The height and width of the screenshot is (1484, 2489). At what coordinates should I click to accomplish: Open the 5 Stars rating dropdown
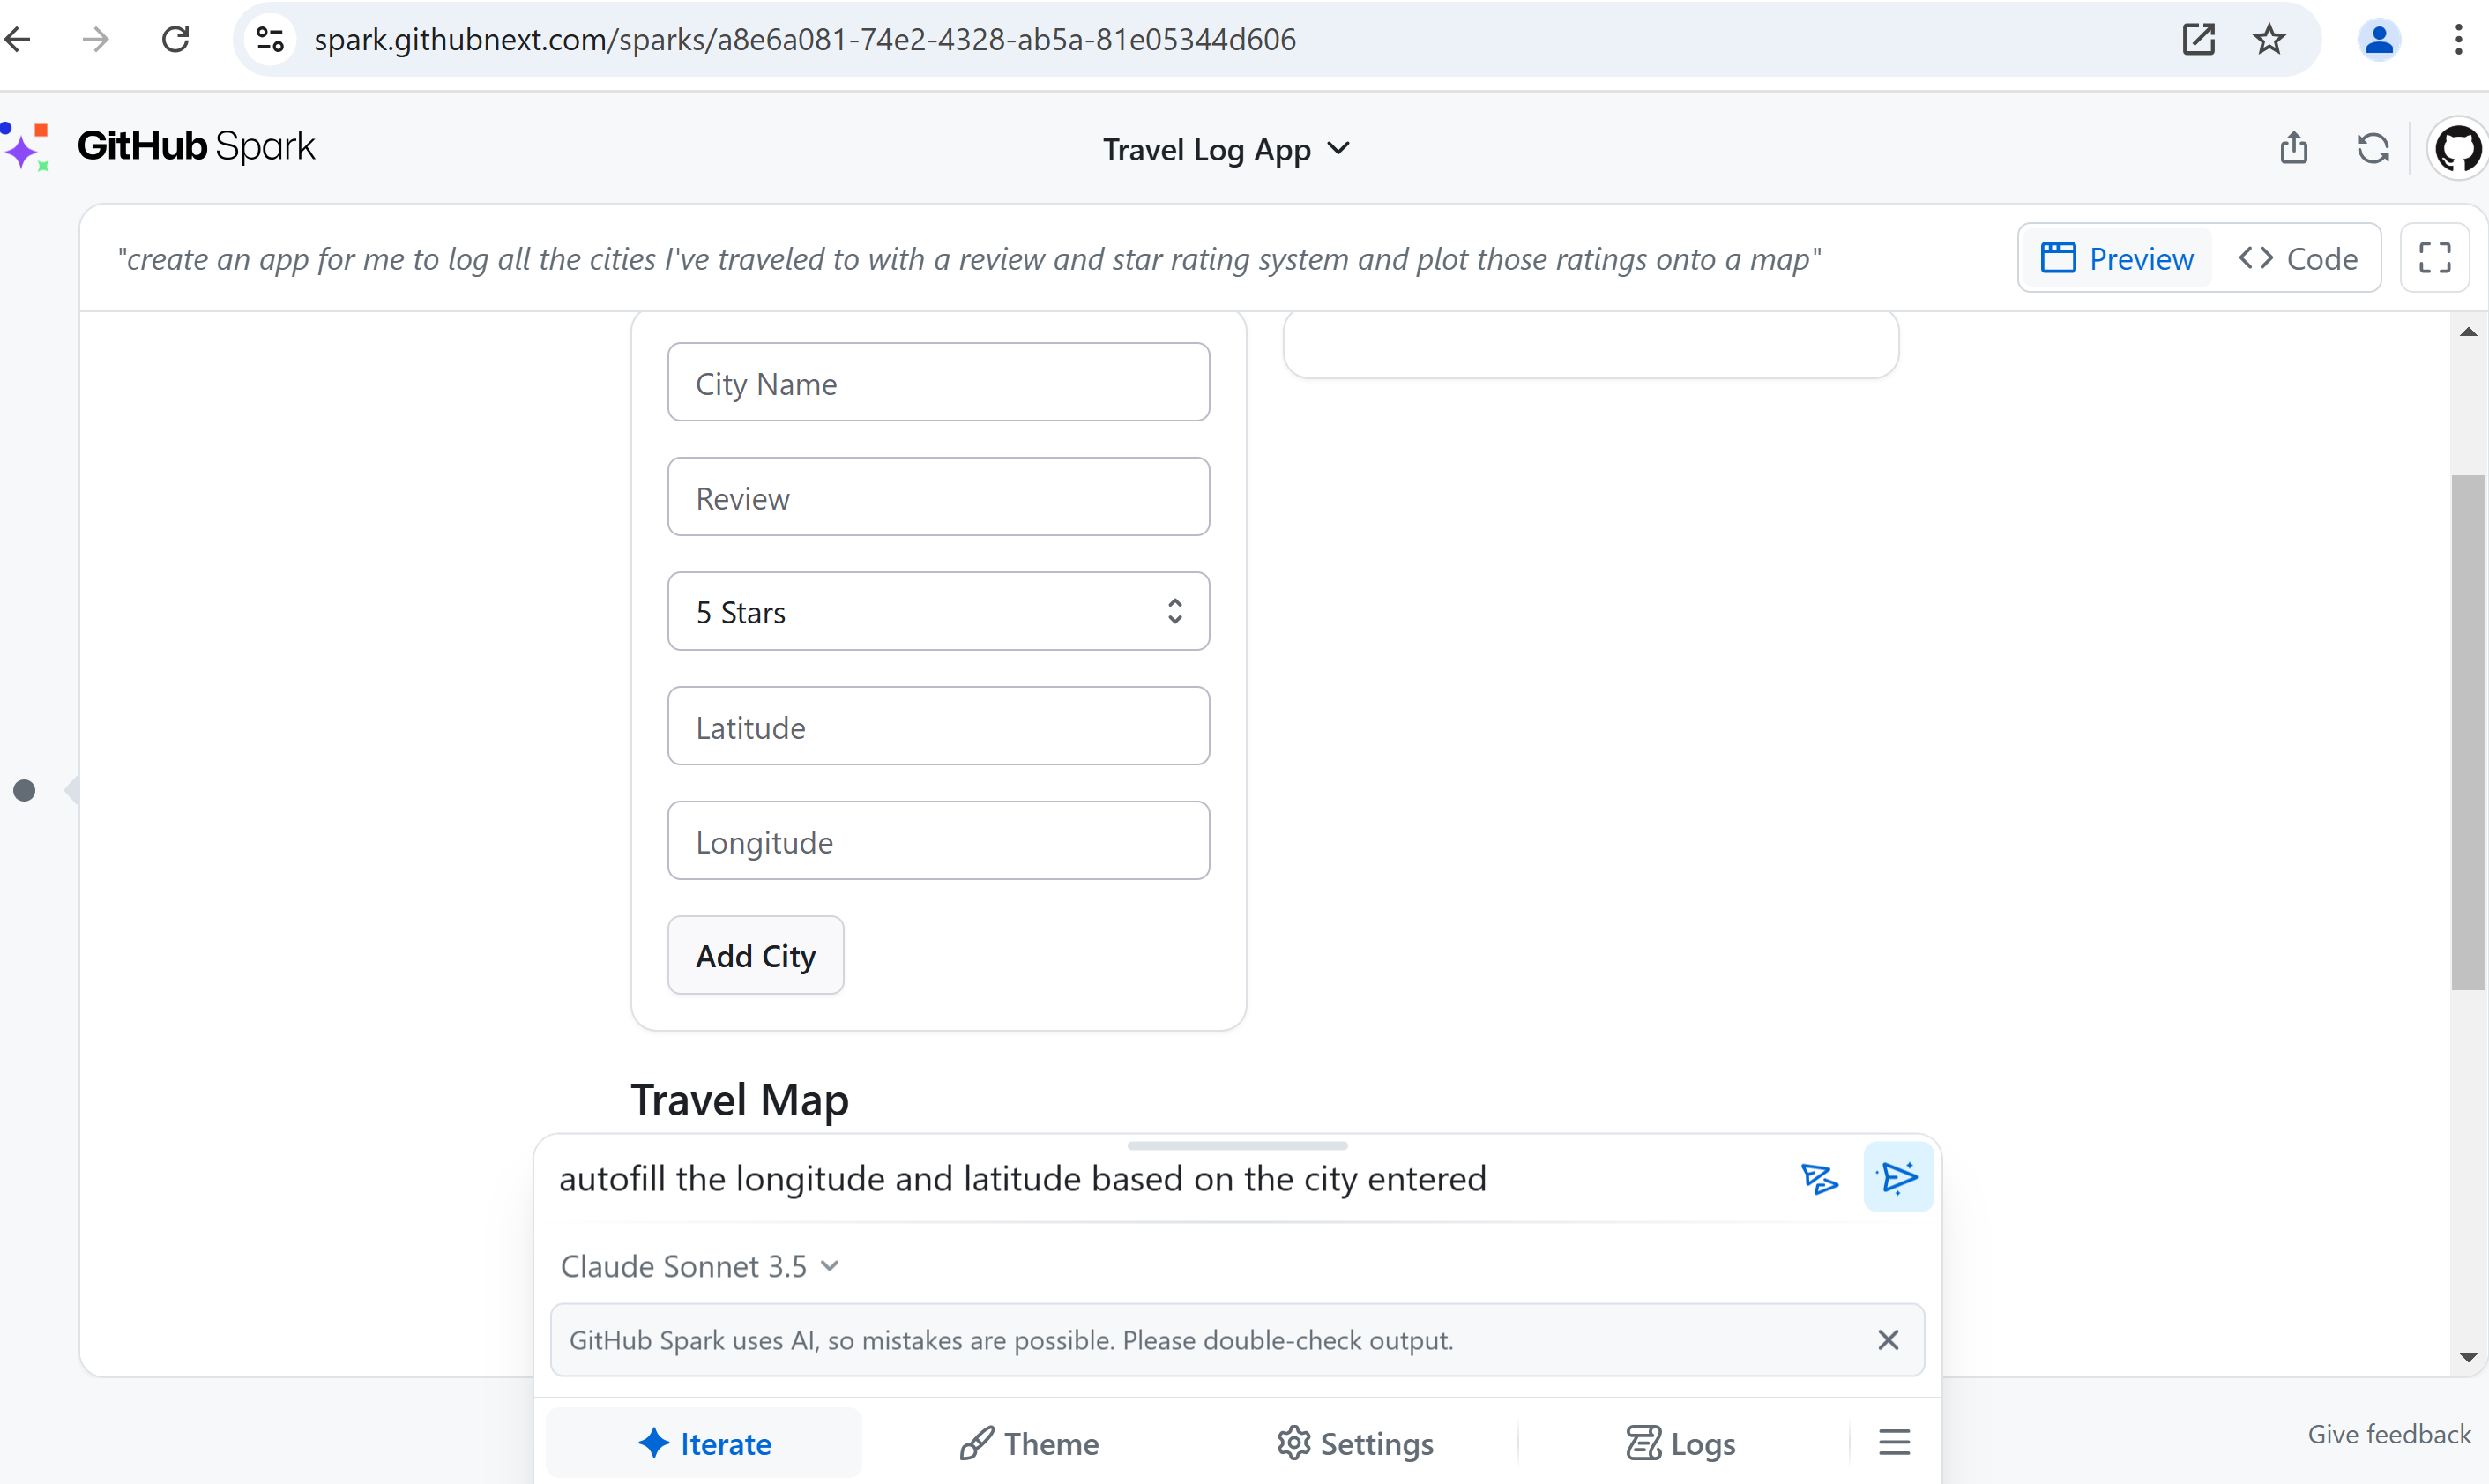[939, 611]
